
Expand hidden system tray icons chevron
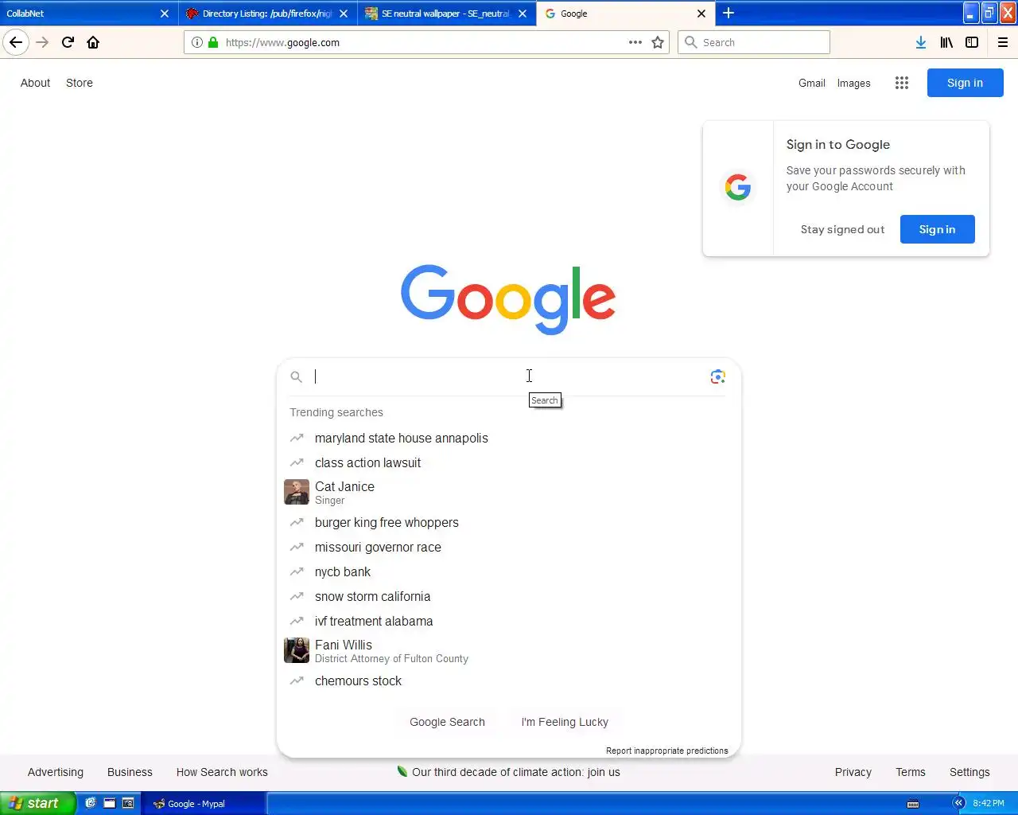[959, 803]
